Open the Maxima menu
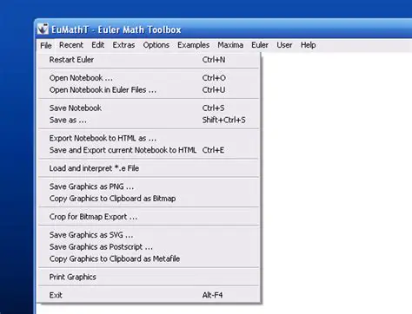The width and height of the screenshot is (412, 314). (230, 45)
